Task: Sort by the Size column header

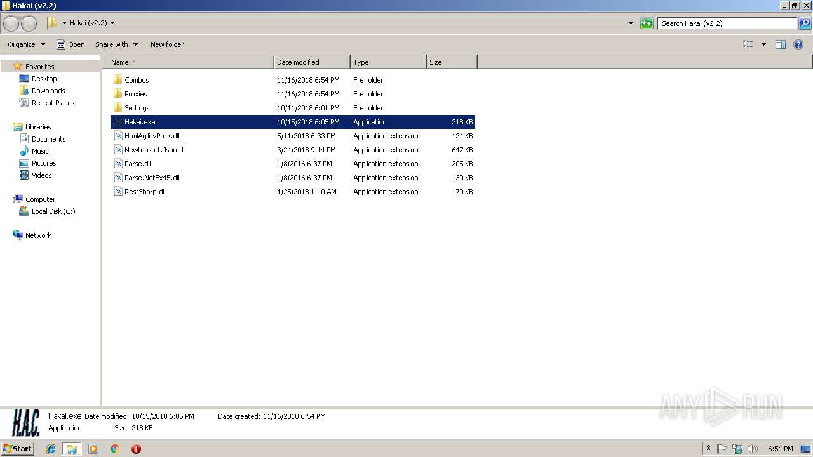Action: 452,62
